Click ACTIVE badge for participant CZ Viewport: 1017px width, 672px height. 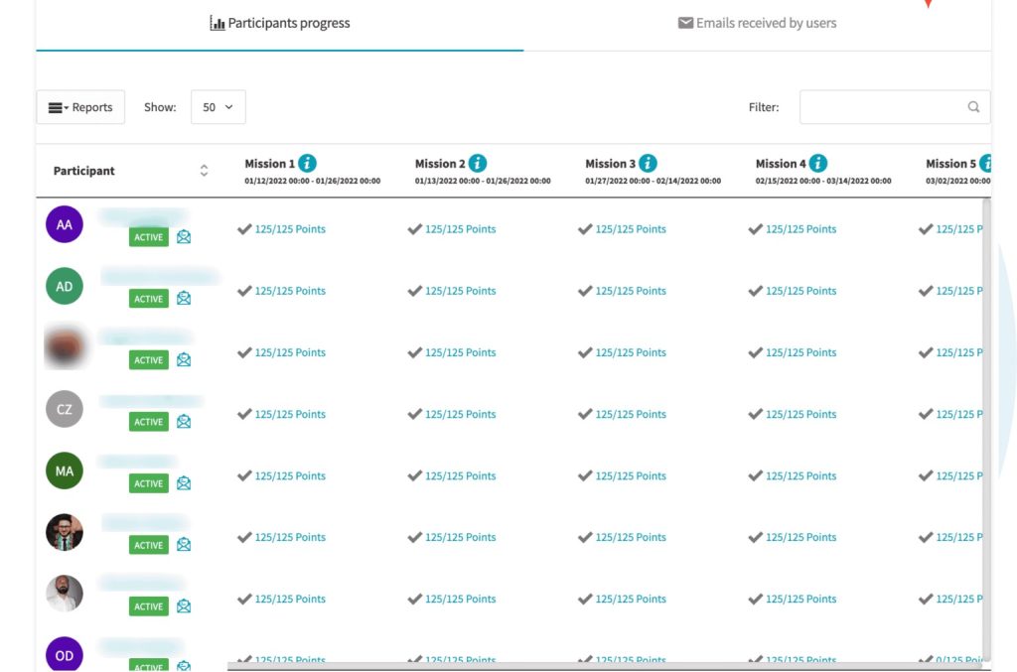click(x=149, y=422)
